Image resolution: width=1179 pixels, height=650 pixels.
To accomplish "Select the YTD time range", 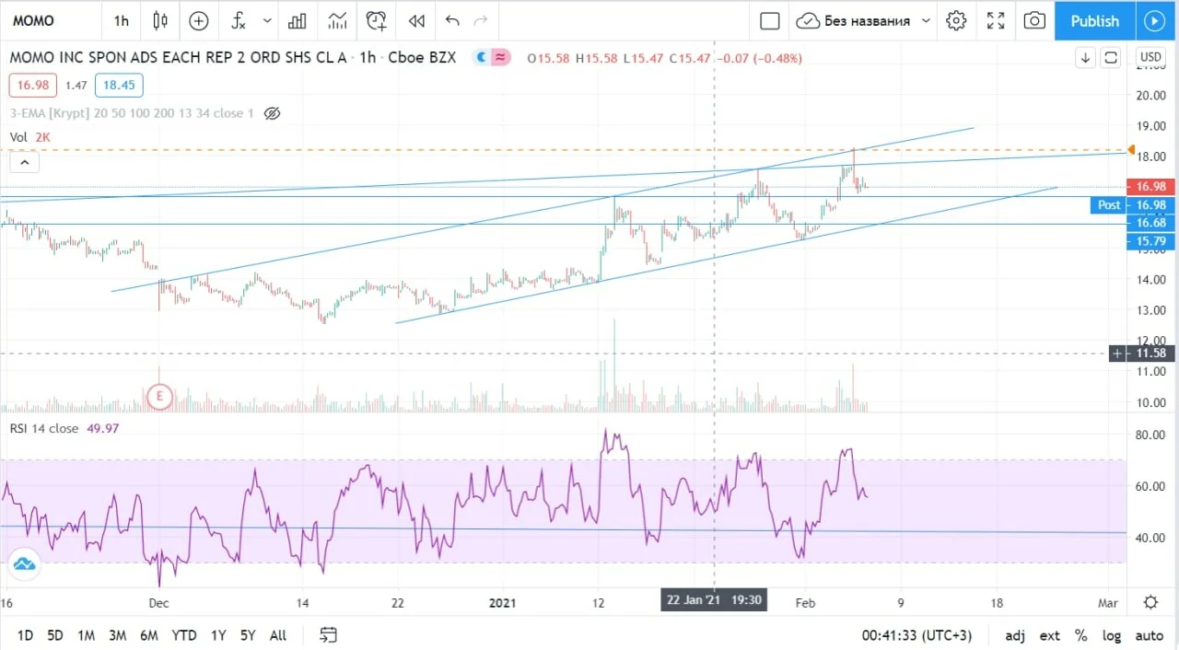I will coord(183,635).
